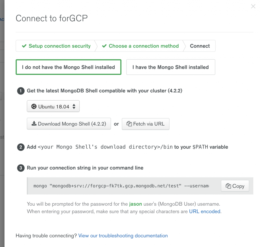Viewport: 260px width, 247px height.
Task: Click the Ubuntu logo icon in OS selector
Action: [34, 106]
